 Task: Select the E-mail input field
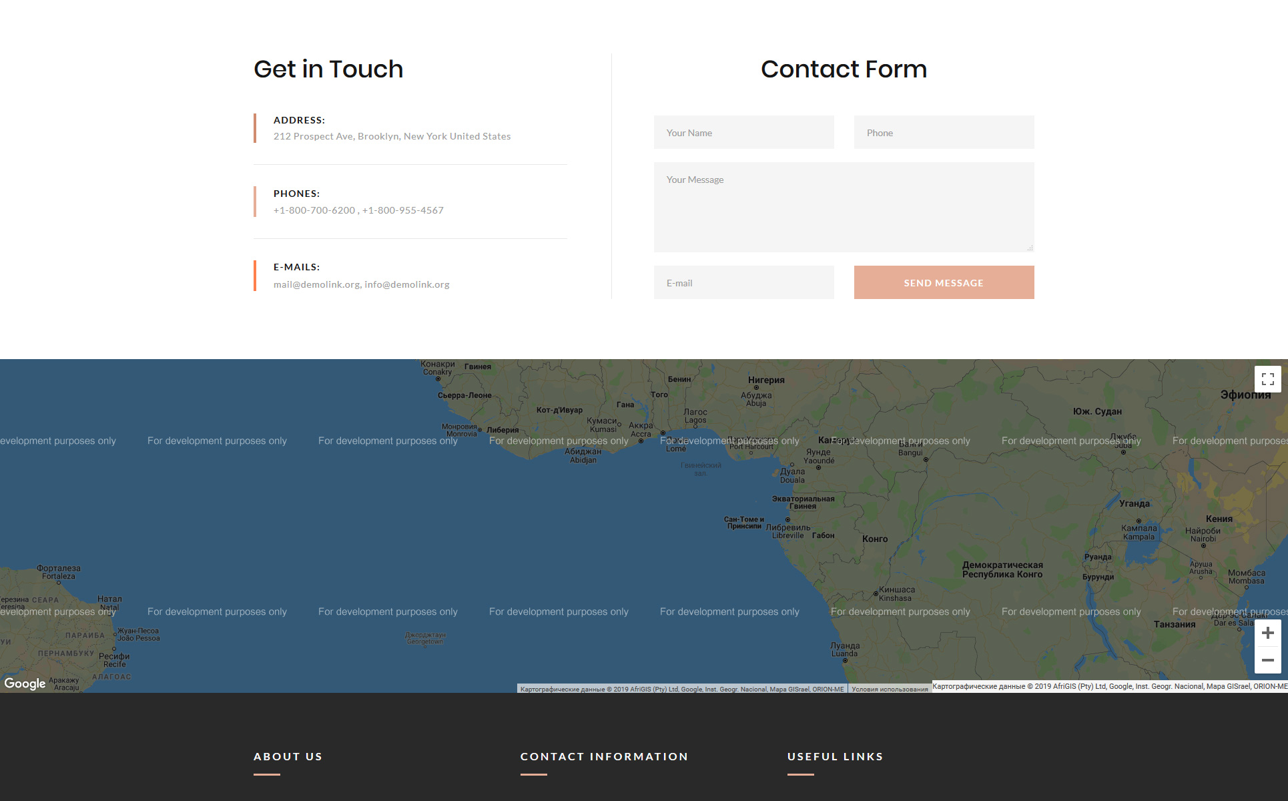coord(743,283)
